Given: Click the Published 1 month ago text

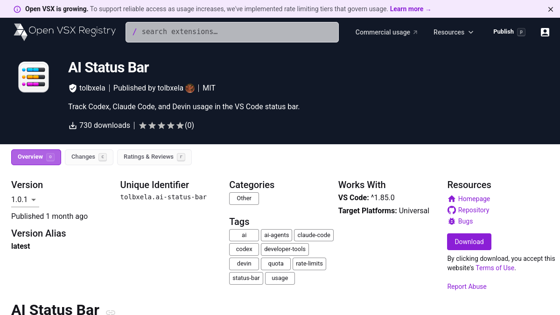Looking at the screenshot, I should 49,216.
